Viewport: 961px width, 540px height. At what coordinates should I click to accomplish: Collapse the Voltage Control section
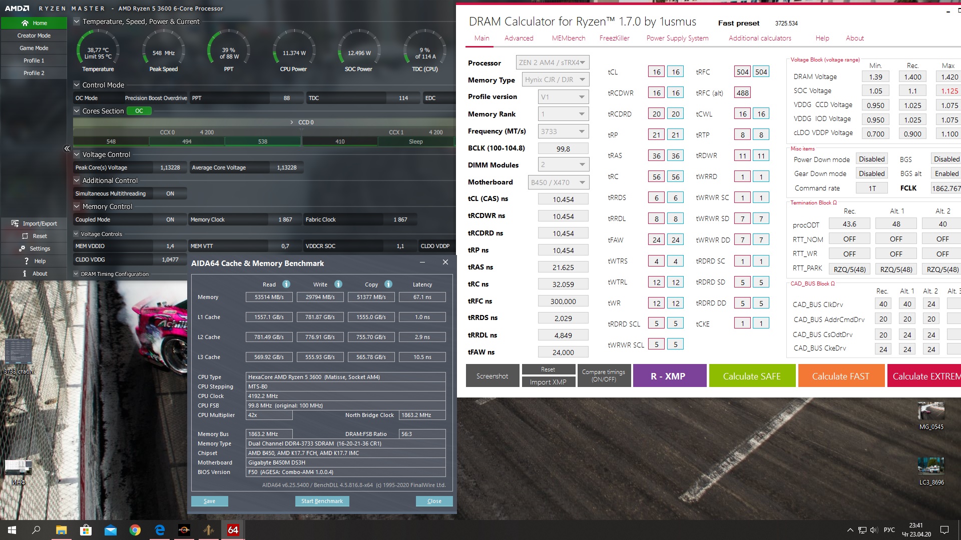(77, 154)
